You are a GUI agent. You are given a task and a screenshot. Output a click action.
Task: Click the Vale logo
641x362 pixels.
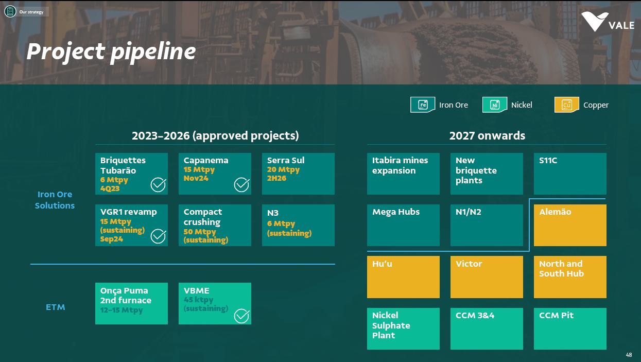(608, 22)
